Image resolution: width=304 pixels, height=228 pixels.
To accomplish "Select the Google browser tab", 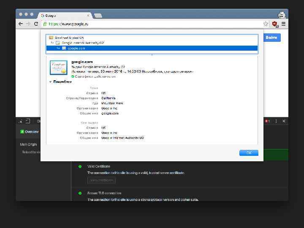I will tap(65, 16).
